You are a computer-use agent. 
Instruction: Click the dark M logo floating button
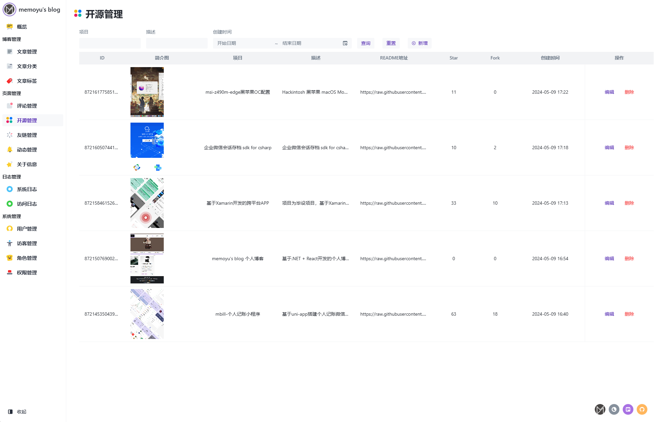[600, 409]
